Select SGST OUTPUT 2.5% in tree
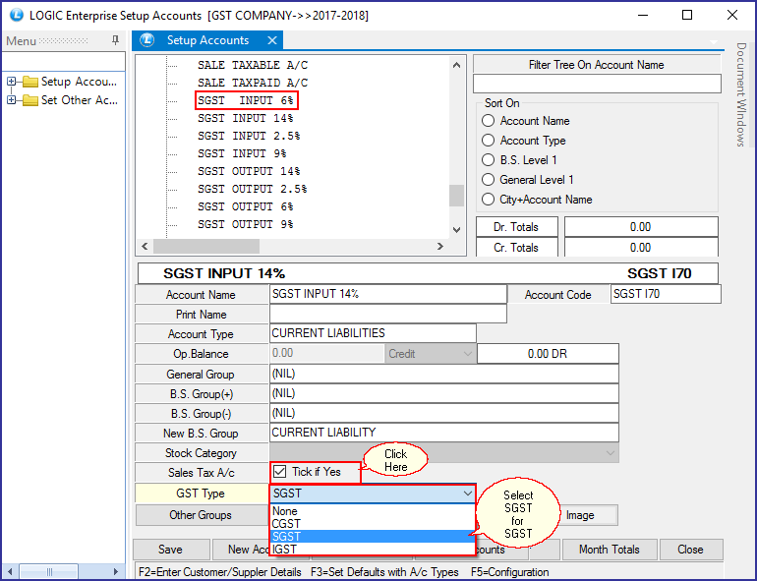The height and width of the screenshot is (581, 757). pos(252,189)
